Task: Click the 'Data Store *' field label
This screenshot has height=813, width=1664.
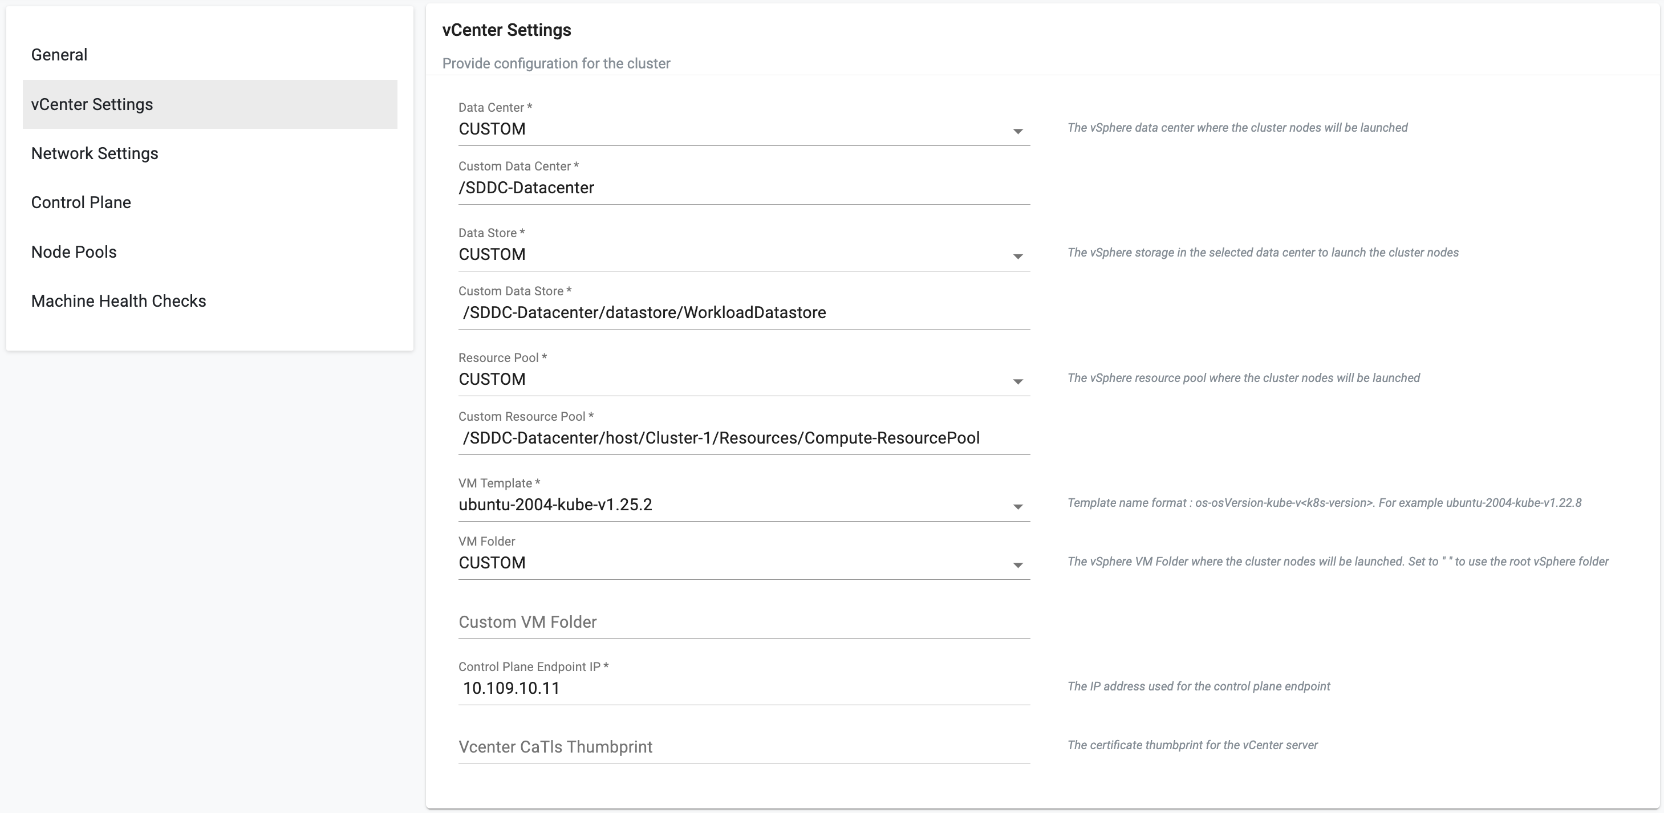Action: (x=492, y=233)
